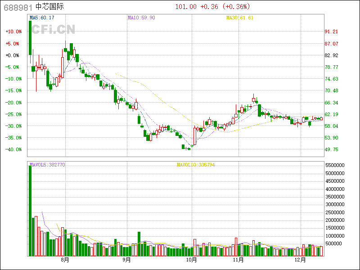Jump to the 9月 date marker
Image resolution: width=360 pixels, height=270 pixels.
126,260
